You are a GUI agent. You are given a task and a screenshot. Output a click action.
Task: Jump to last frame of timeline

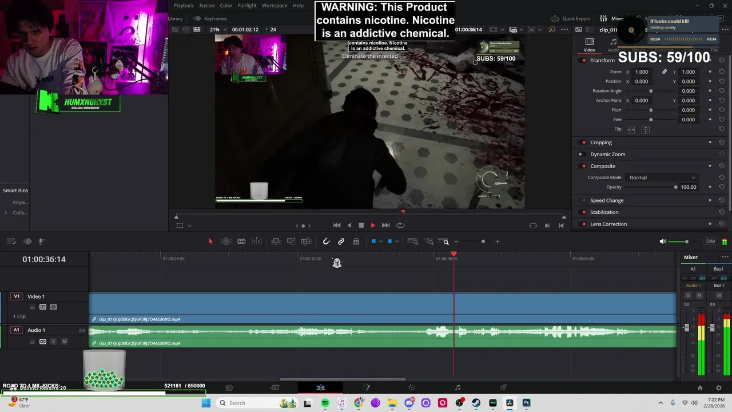click(385, 225)
